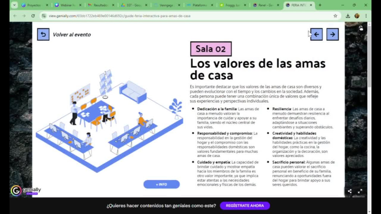Screen dimensions: 381x214
Task: Close the Resultados tab
Action: 113,5
